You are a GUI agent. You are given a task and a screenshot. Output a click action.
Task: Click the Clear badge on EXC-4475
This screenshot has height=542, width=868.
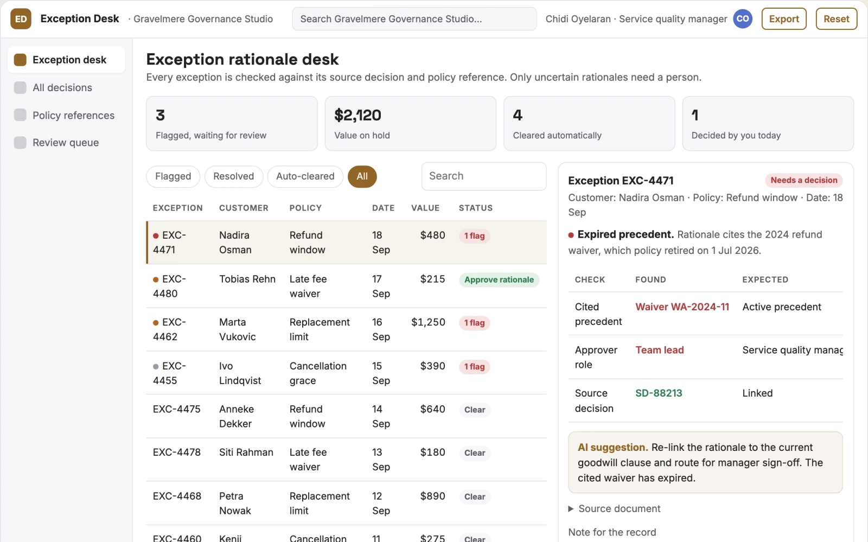click(x=475, y=410)
